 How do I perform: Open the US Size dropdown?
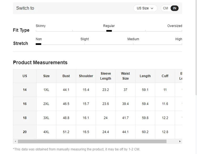point(145,8)
